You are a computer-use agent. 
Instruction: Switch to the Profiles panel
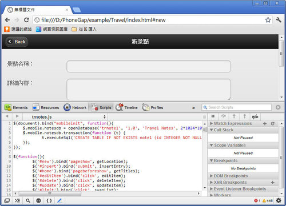pos(153,107)
